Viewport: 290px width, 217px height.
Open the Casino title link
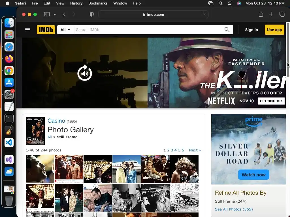coord(56,121)
